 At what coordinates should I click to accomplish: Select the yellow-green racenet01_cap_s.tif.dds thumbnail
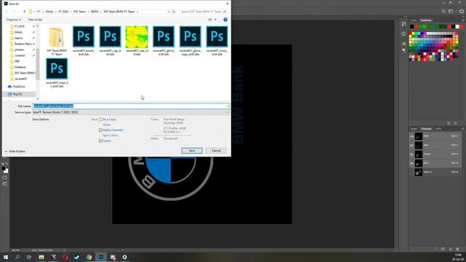click(137, 37)
